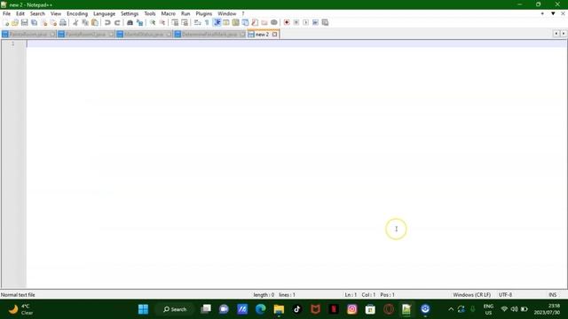The width and height of the screenshot is (568, 319).
Task: Zoom in using the toolbar icon
Action: click(153, 22)
